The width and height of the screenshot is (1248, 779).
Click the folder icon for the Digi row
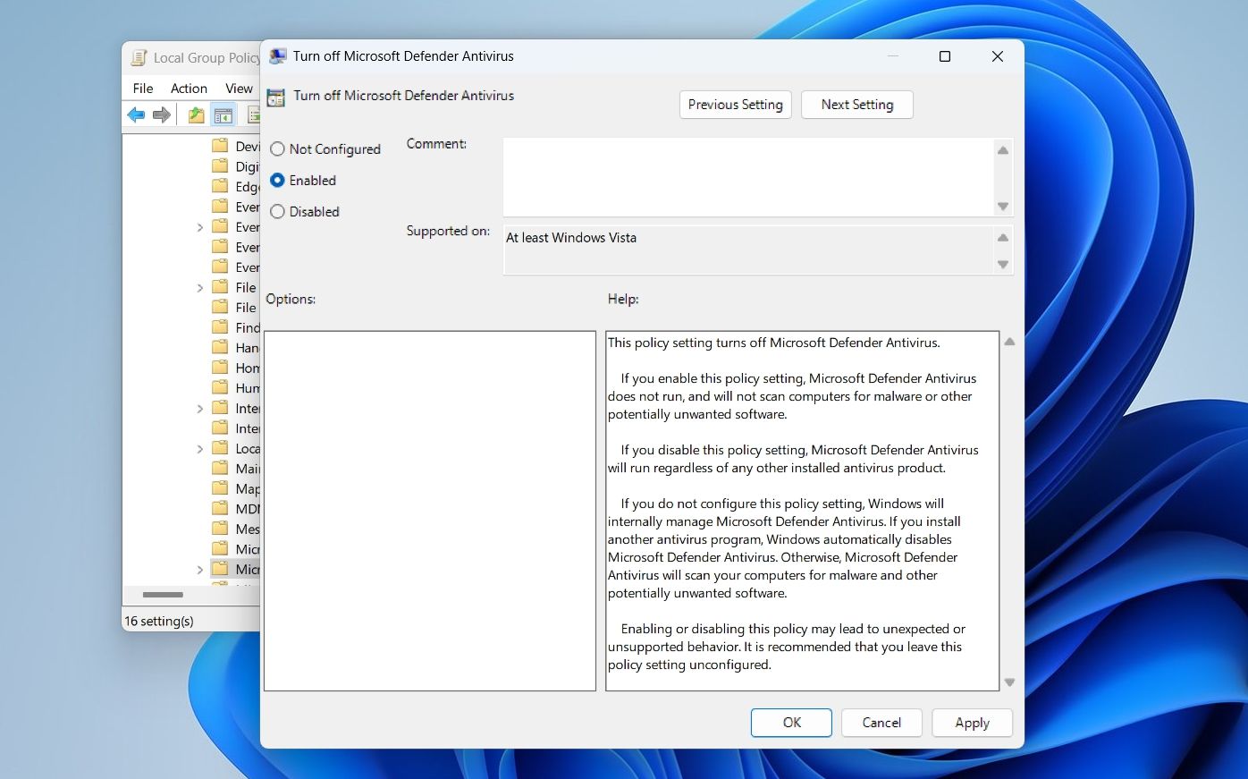(220, 166)
